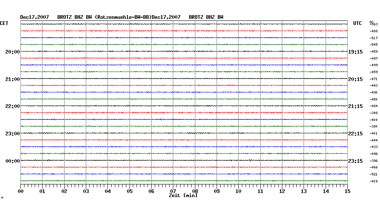
Task: Click the CET timezone header
Action: [x=4, y=23]
